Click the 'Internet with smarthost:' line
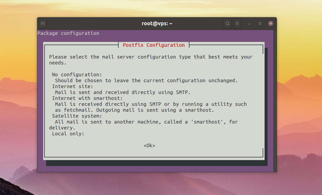Image resolution: width=322 pixels, height=195 pixels. 87,98
